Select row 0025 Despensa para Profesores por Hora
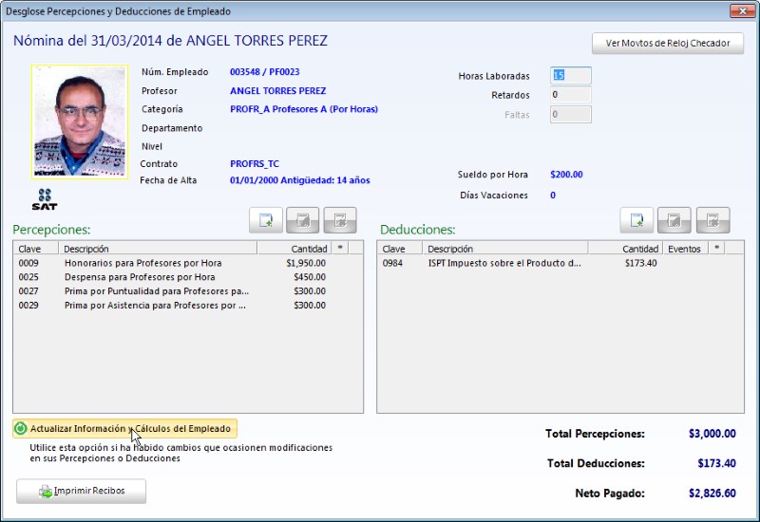The height and width of the screenshot is (522, 760). 187,277
